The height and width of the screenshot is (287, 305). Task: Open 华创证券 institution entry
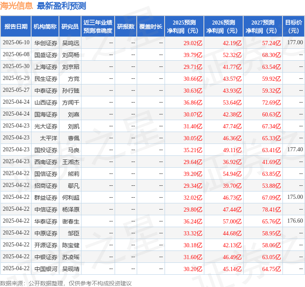46,43
